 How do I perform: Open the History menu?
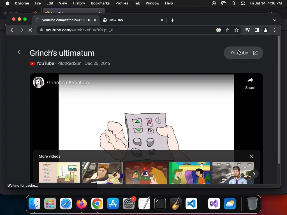click(79, 3)
